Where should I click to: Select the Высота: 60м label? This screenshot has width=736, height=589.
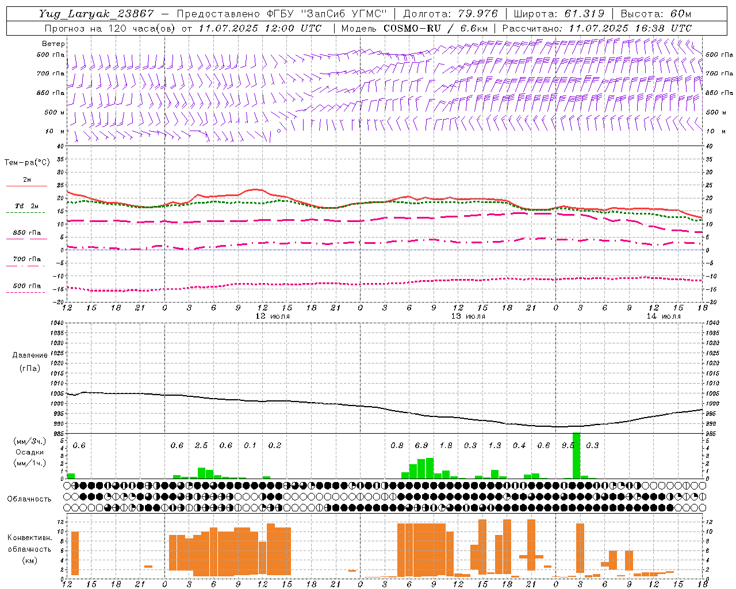pyautogui.click(x=655, y=14)
